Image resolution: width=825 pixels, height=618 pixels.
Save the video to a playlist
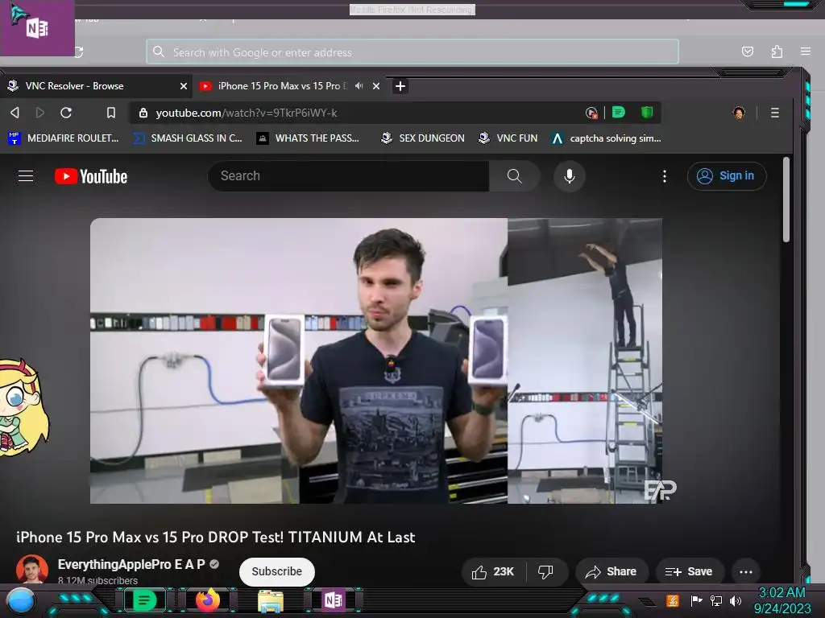point(689,572)
